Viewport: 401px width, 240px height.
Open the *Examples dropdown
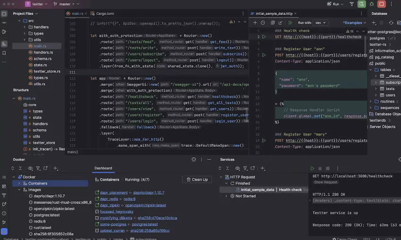354,23
